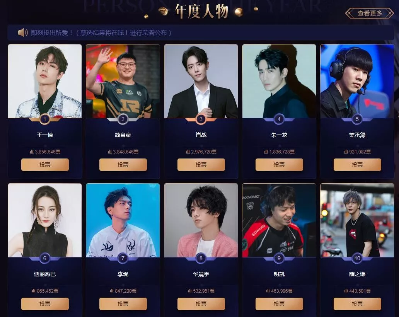Click the rank 3 badge
The image size is (399, 317).
pyautogui.click(x=201, y=119)
